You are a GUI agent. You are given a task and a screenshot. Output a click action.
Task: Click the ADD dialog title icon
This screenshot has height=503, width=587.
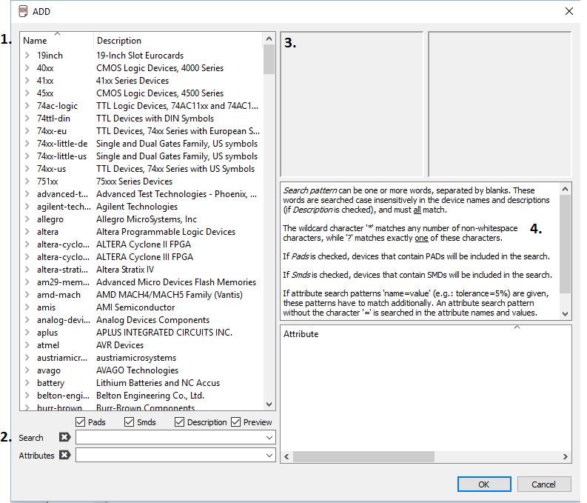tap(23, 11)
